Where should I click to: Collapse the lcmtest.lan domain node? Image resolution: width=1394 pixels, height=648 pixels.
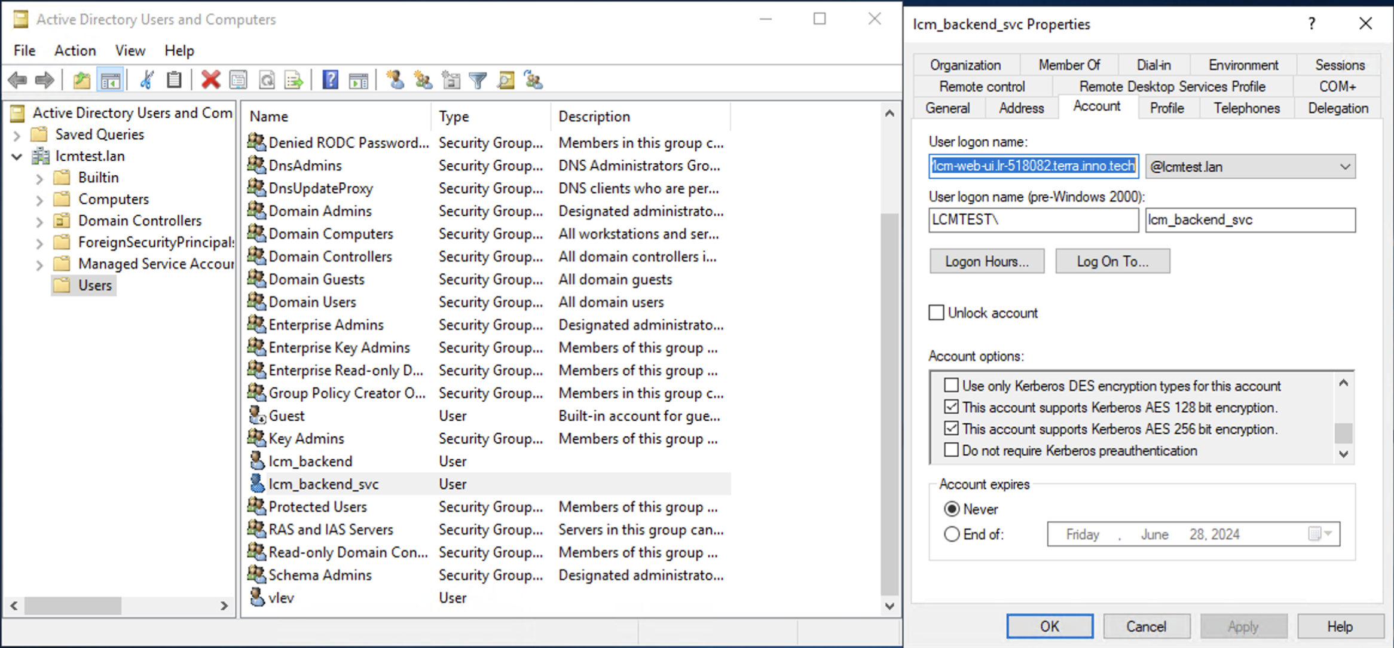17,157
